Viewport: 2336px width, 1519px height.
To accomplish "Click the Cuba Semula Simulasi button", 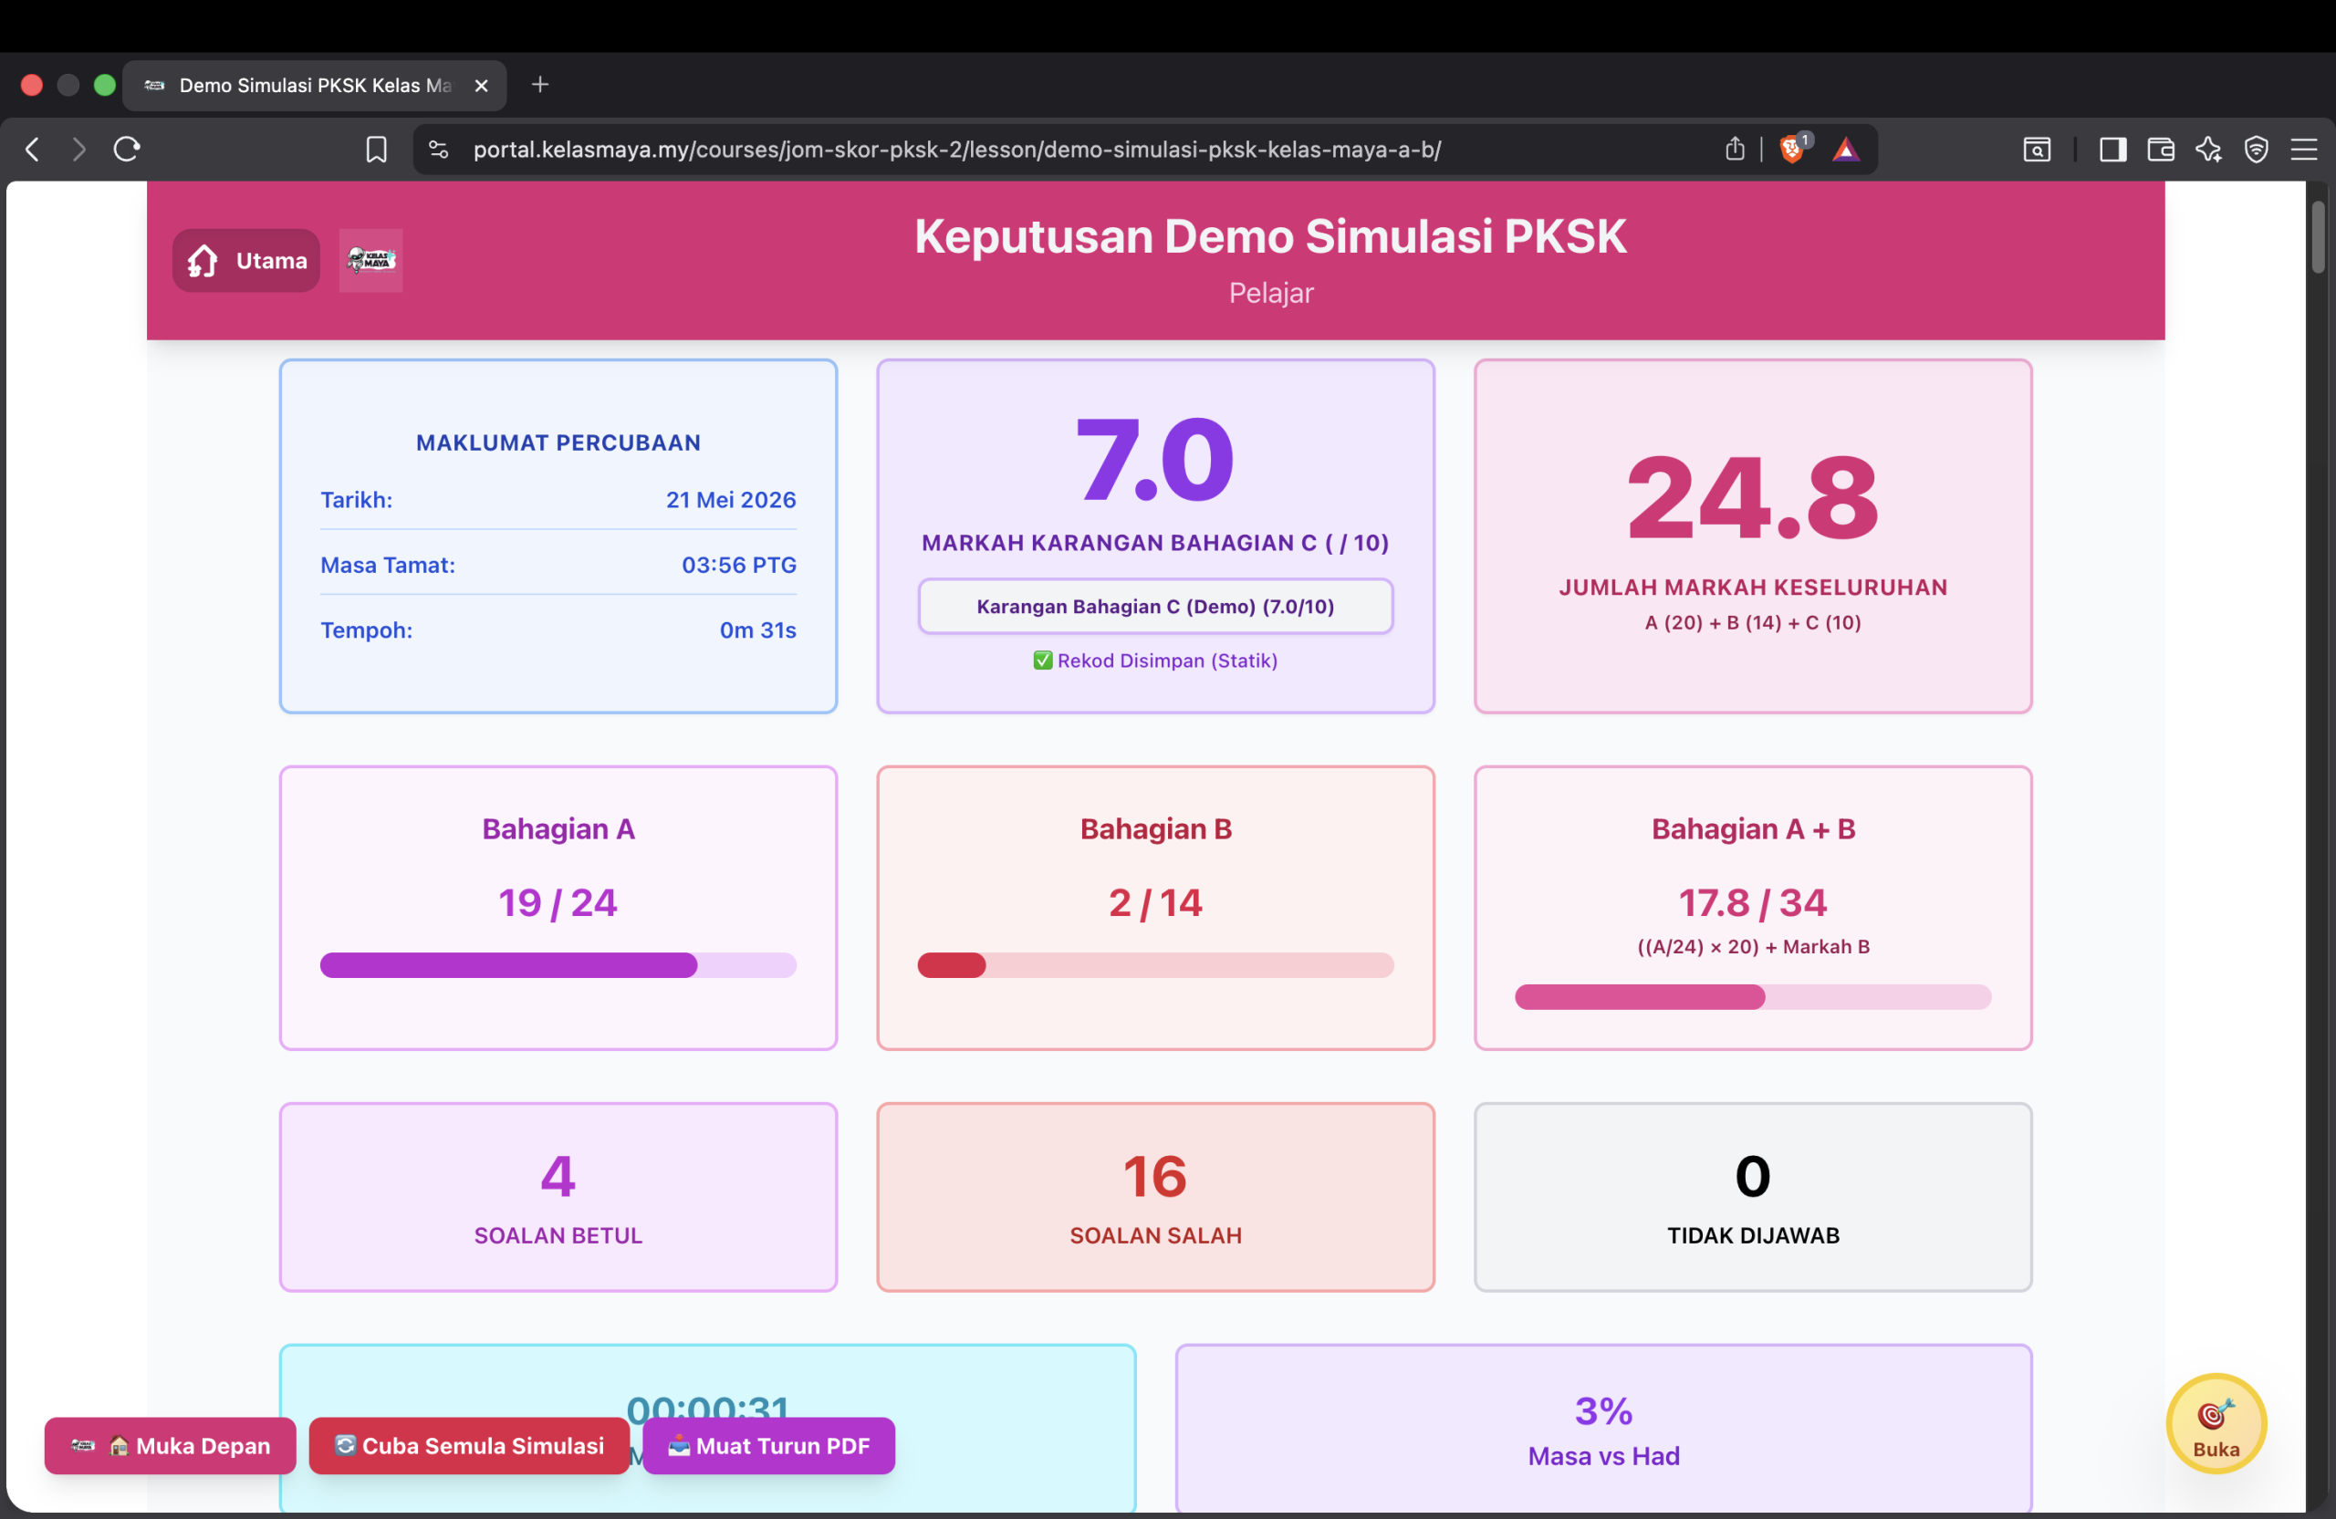I will tap(469, 1445).
